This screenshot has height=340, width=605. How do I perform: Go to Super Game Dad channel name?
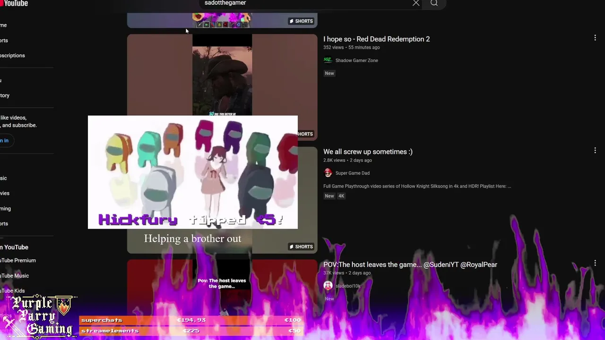pyautogui.click(x=352, y=173)
